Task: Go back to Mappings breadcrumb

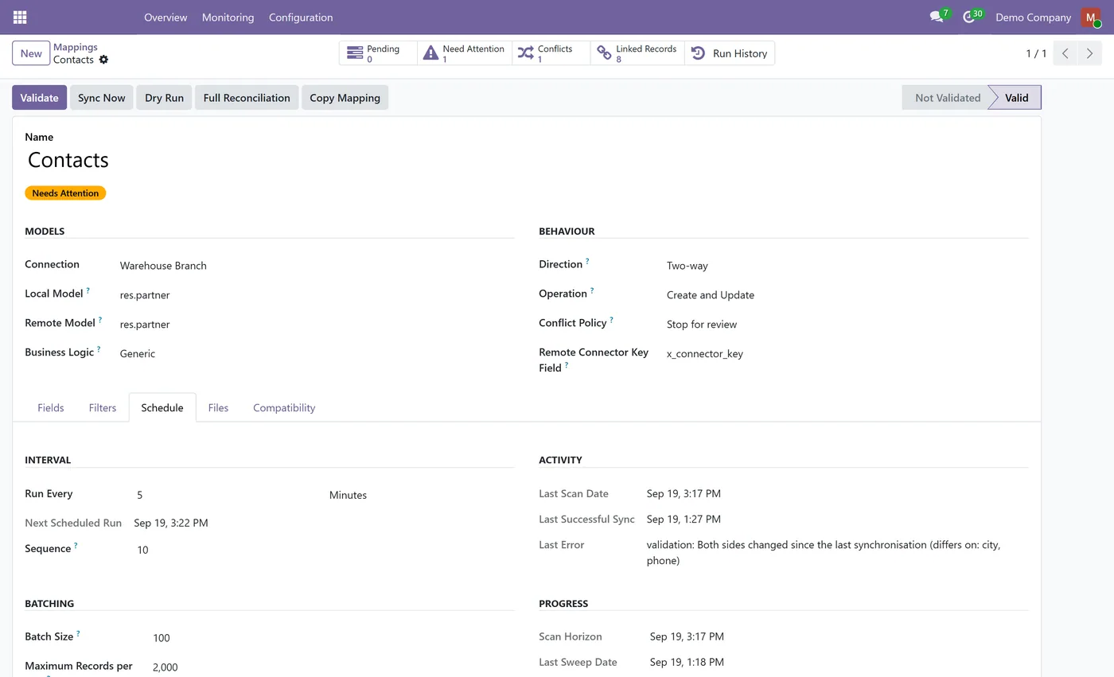Action: pyautogui.click(x=76, y=47)
